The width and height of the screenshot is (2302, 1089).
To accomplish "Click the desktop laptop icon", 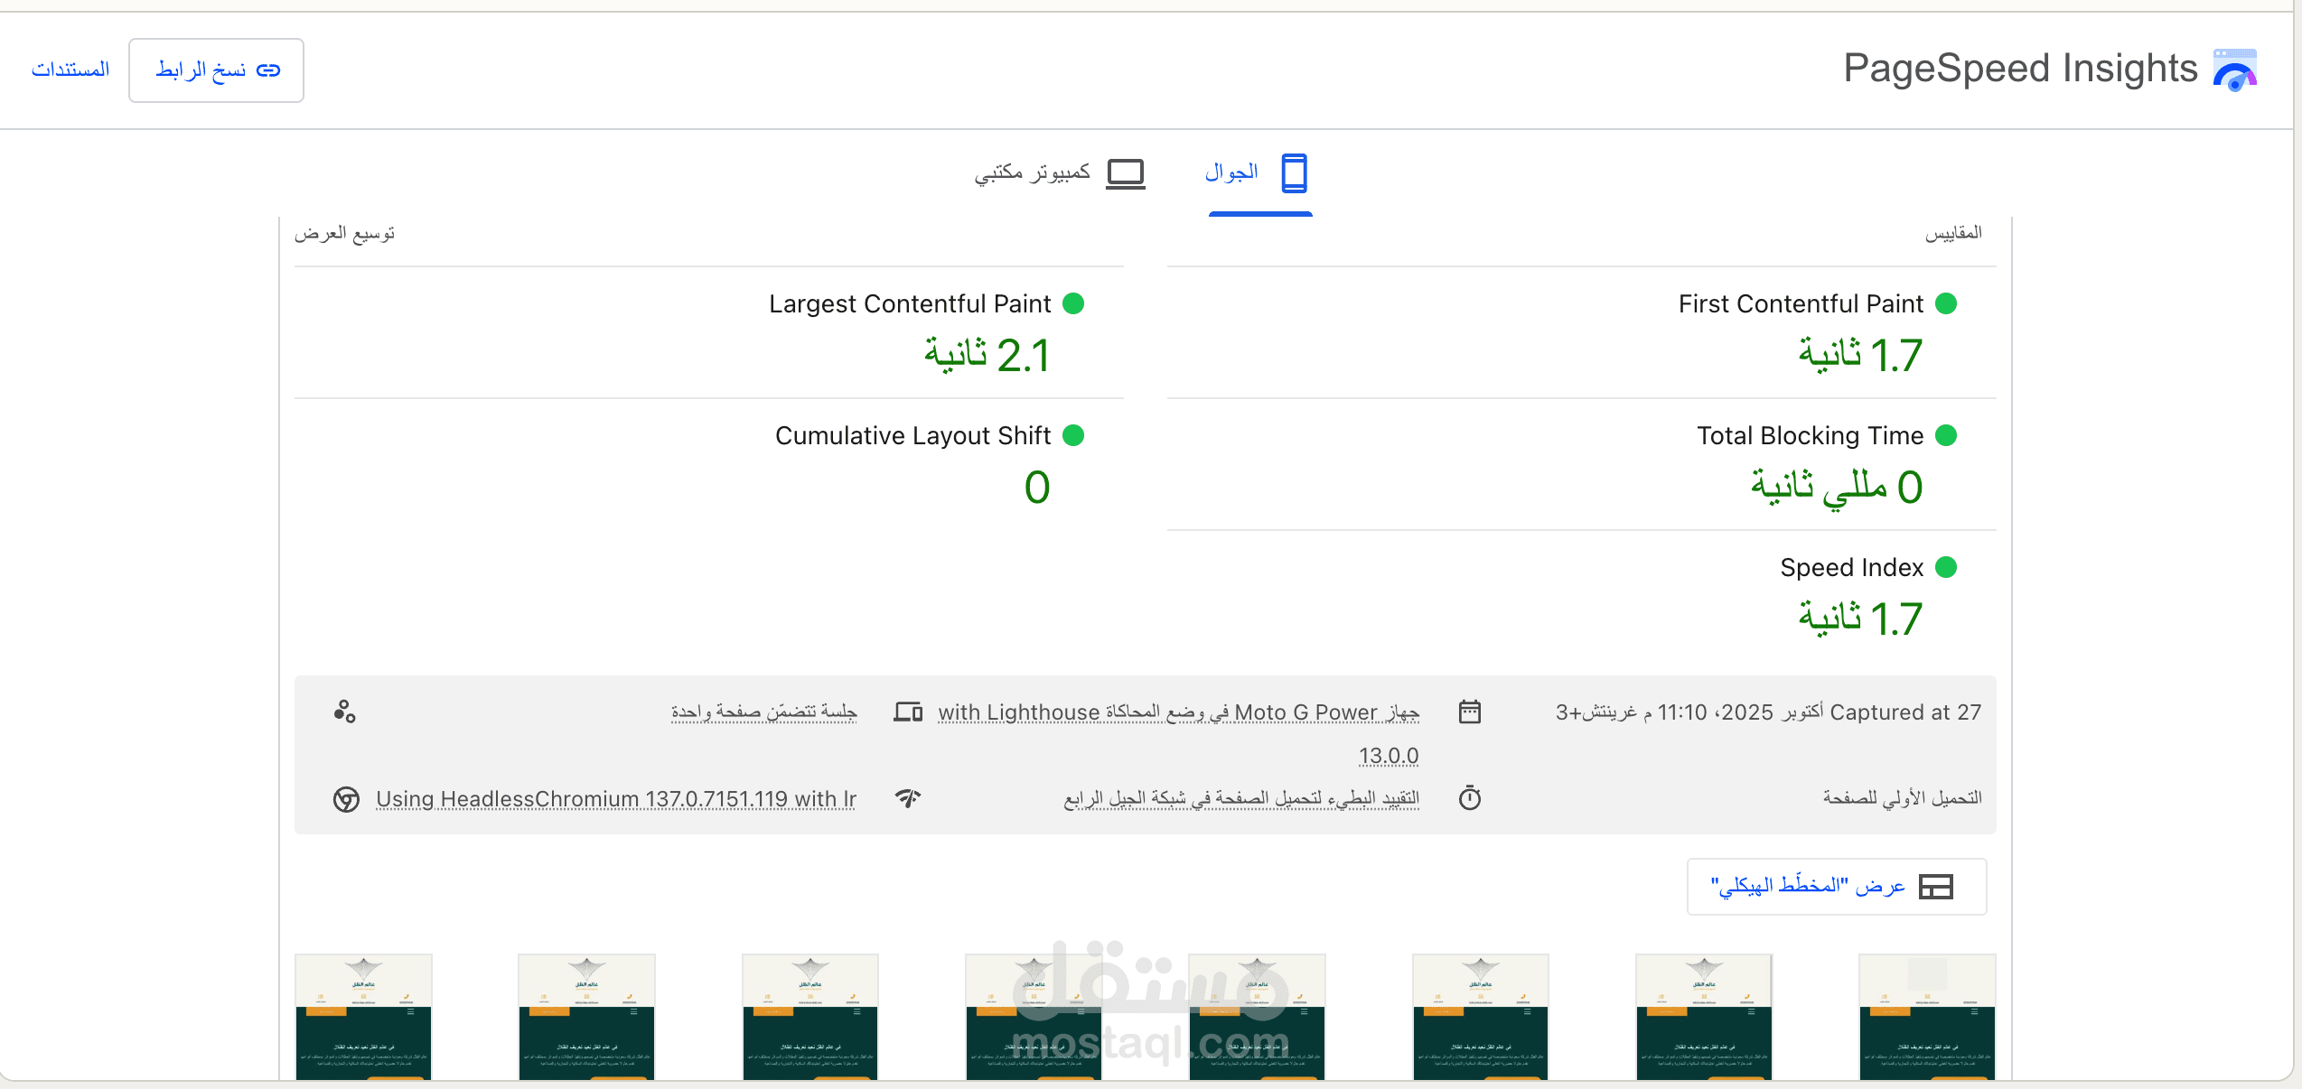I will [x=1126, y=172].
